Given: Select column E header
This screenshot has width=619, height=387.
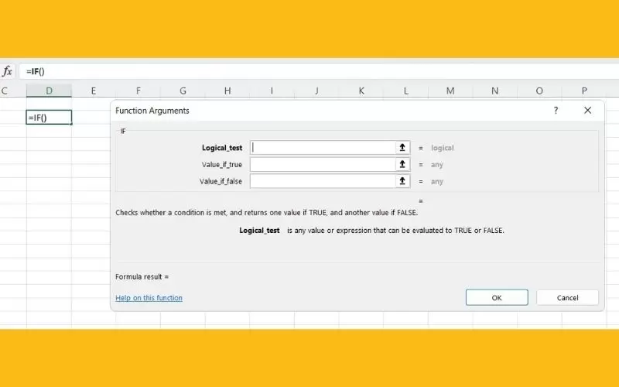Looking at the screenshot, I should tap(94, 91).
